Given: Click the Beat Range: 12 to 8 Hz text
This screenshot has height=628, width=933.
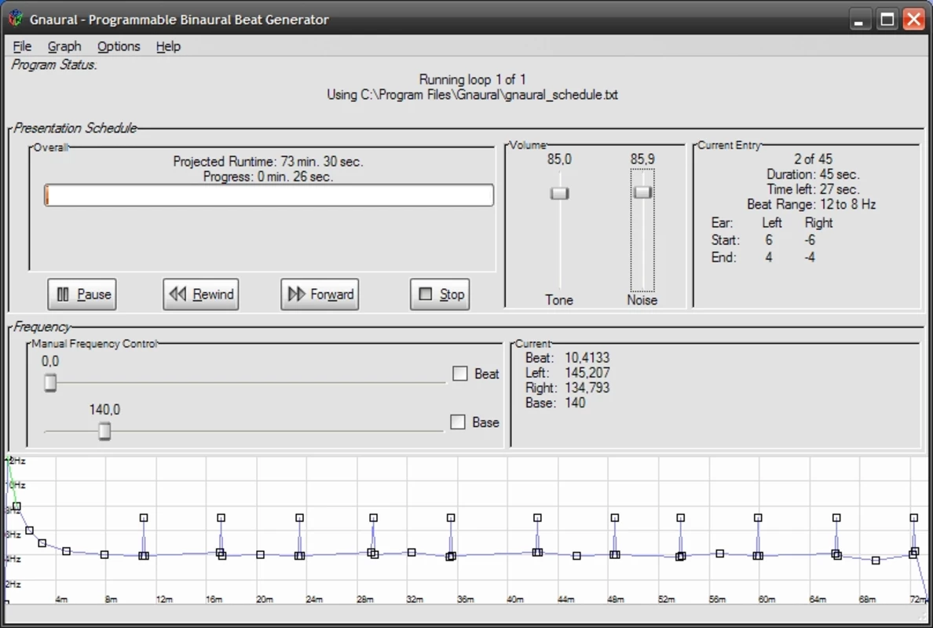Looking at the screenshot, I should click(x=811, y=205).
